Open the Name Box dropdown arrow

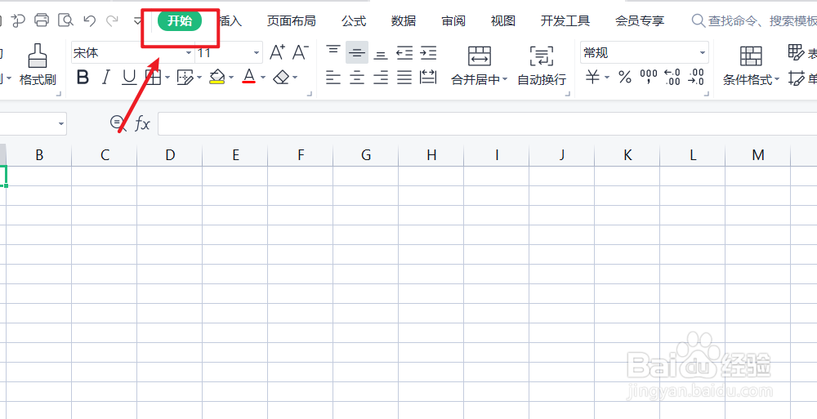tap(61, 124)
